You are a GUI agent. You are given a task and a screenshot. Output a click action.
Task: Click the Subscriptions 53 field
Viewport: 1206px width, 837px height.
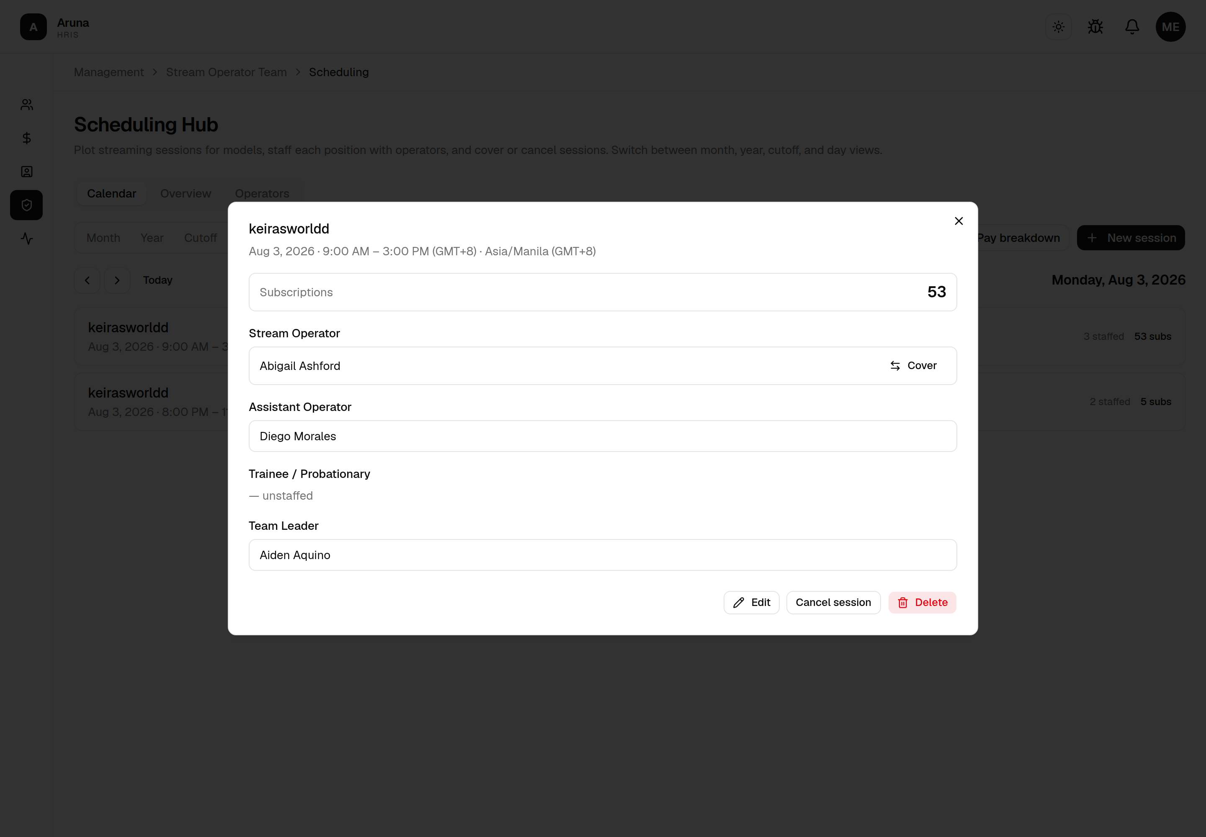[603, 292]
